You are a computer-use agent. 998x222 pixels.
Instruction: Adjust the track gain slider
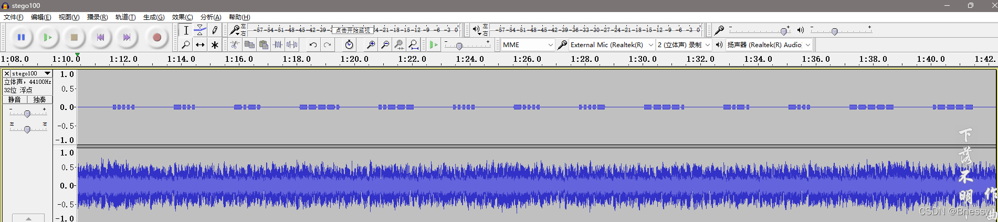point(27,113)
